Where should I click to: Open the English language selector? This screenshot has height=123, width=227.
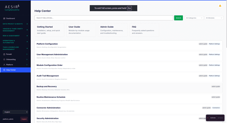click(x=15, y=112)
